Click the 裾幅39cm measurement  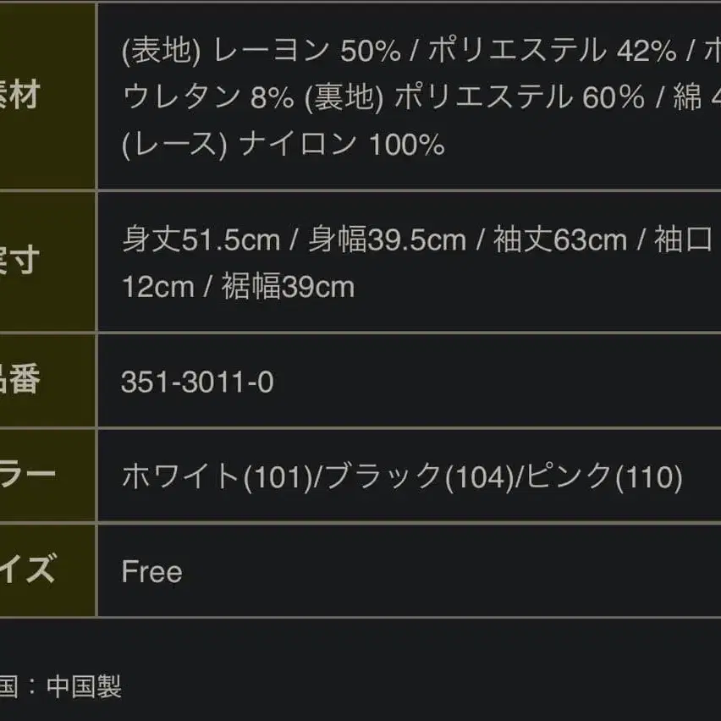[288, 287]
